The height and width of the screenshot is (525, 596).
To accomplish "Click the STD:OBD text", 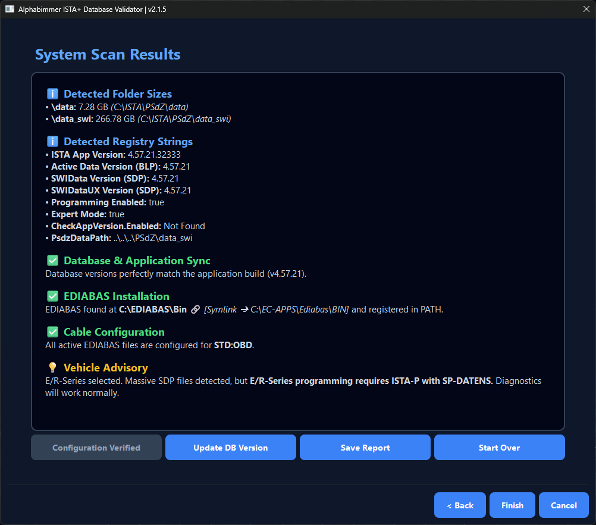I will (233, 345).
